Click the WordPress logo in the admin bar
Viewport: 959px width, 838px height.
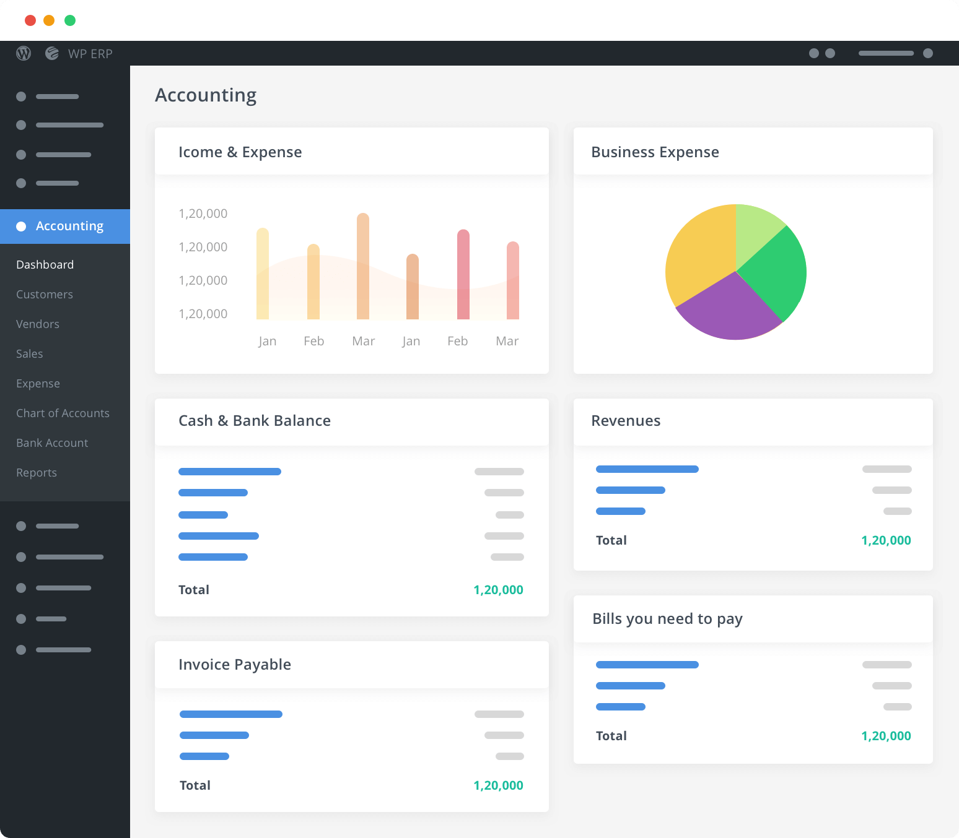point(24,53)
